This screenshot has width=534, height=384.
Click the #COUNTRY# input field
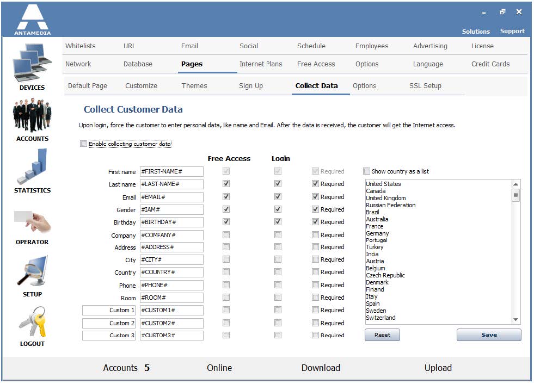pos(171,272)
